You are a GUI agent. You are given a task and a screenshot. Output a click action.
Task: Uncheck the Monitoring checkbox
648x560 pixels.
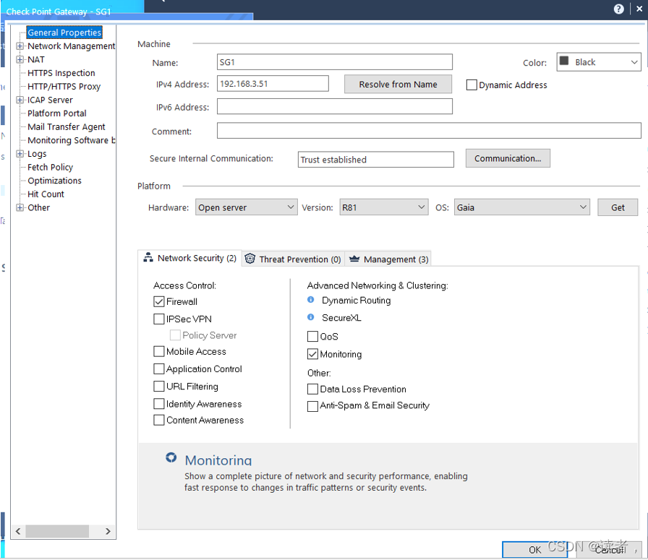click(312, 354)
